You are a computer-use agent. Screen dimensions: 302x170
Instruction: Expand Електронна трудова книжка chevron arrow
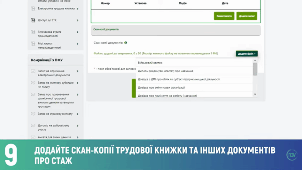[x=78, y=9]
